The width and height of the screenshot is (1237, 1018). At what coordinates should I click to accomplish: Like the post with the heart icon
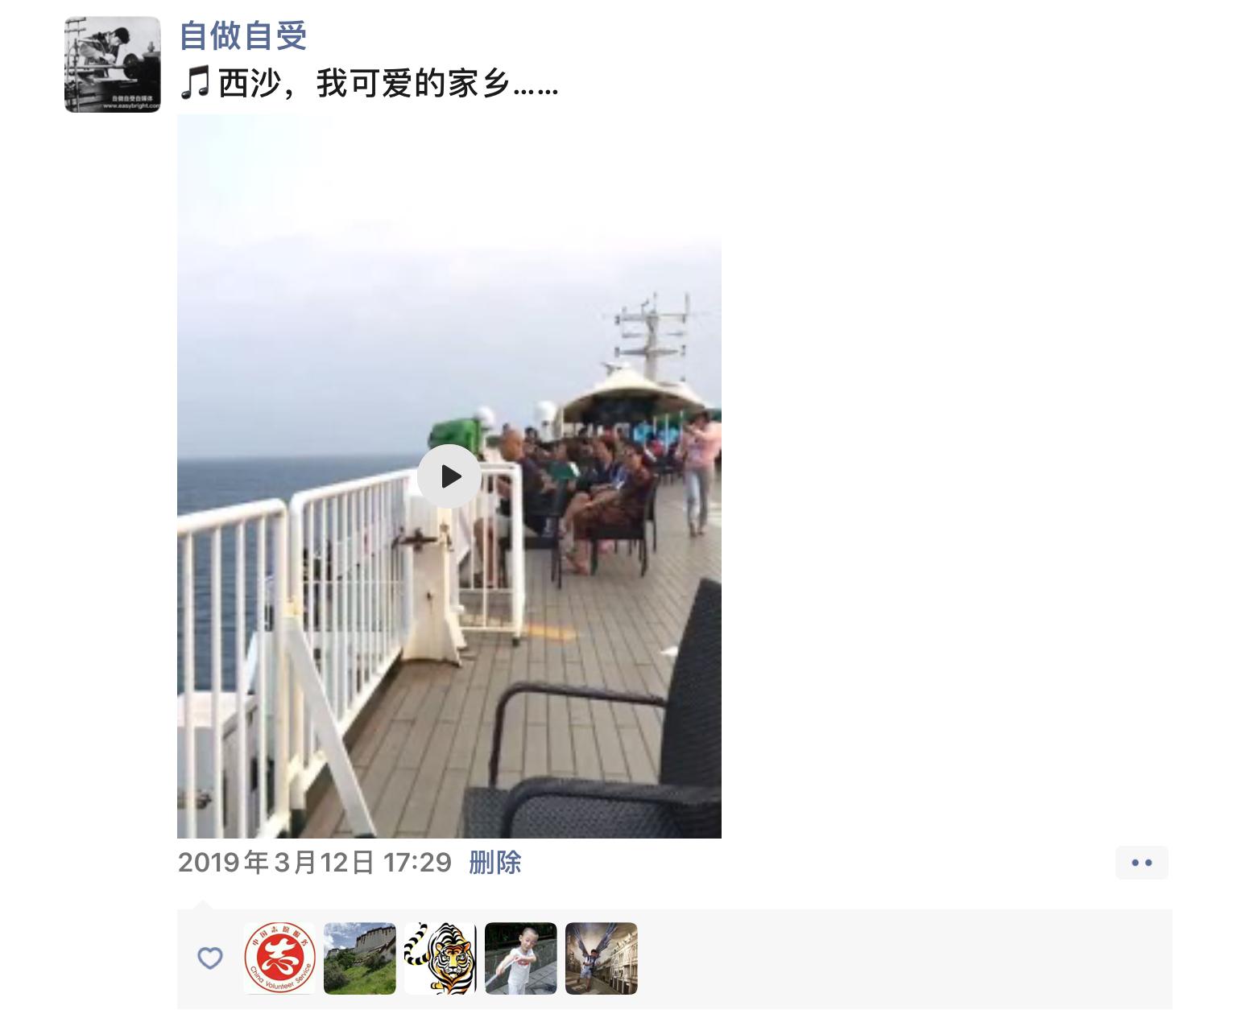tap(209, 958)
